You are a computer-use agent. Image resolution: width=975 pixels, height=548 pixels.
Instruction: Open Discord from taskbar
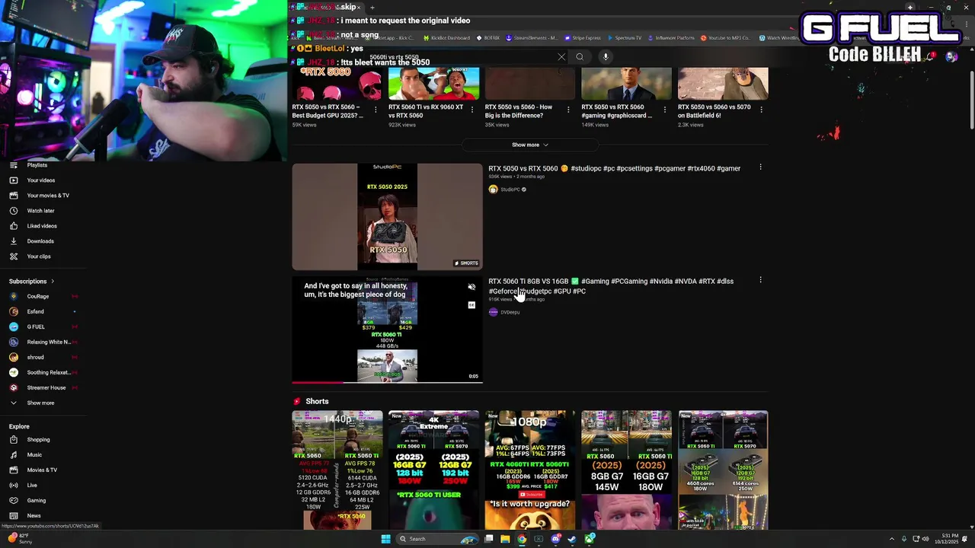click(556, 539)
